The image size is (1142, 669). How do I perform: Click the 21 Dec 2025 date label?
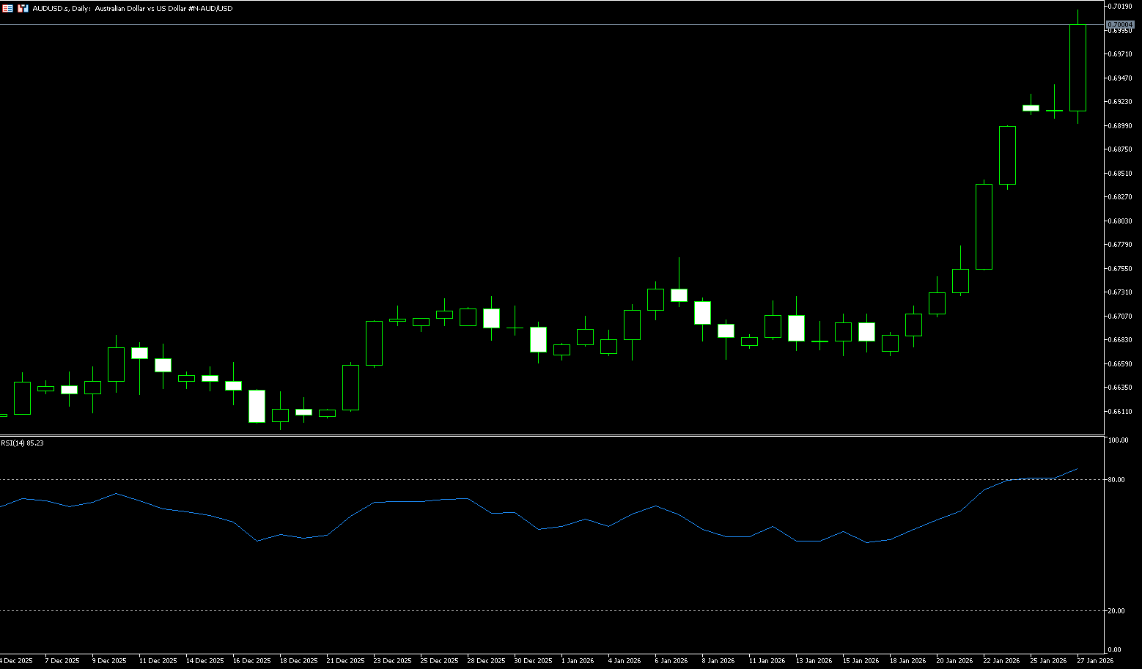(x=345, y=660)
